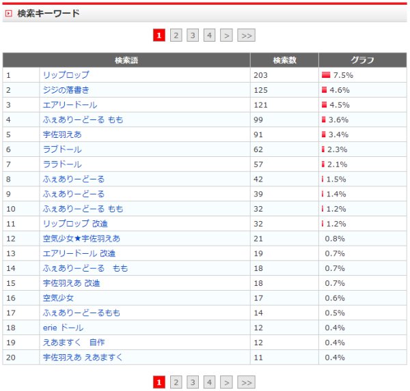Click the 2.3% graph value
Viewport: 410px width, 391px height.
coord(338,149)
